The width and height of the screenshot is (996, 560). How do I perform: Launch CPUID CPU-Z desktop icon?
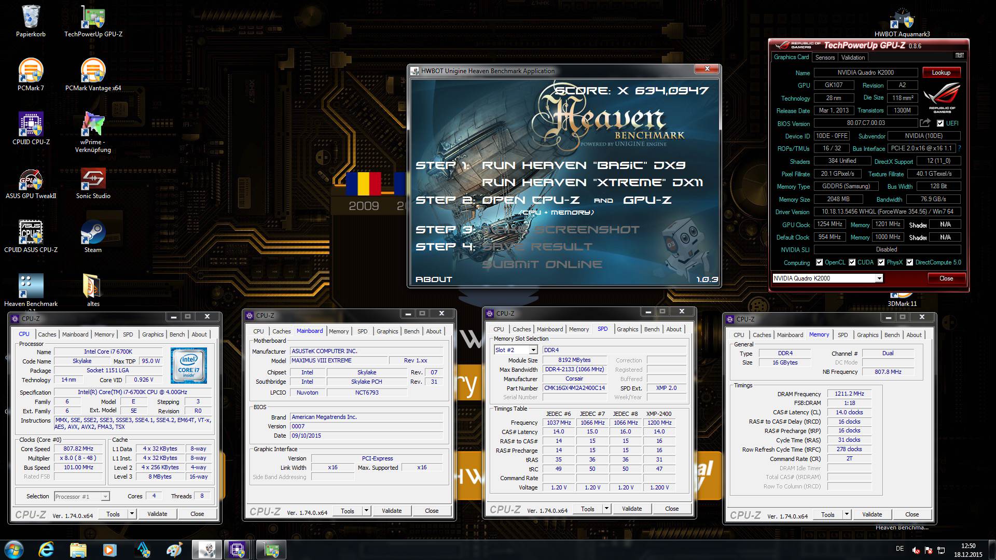coord(31,128)
